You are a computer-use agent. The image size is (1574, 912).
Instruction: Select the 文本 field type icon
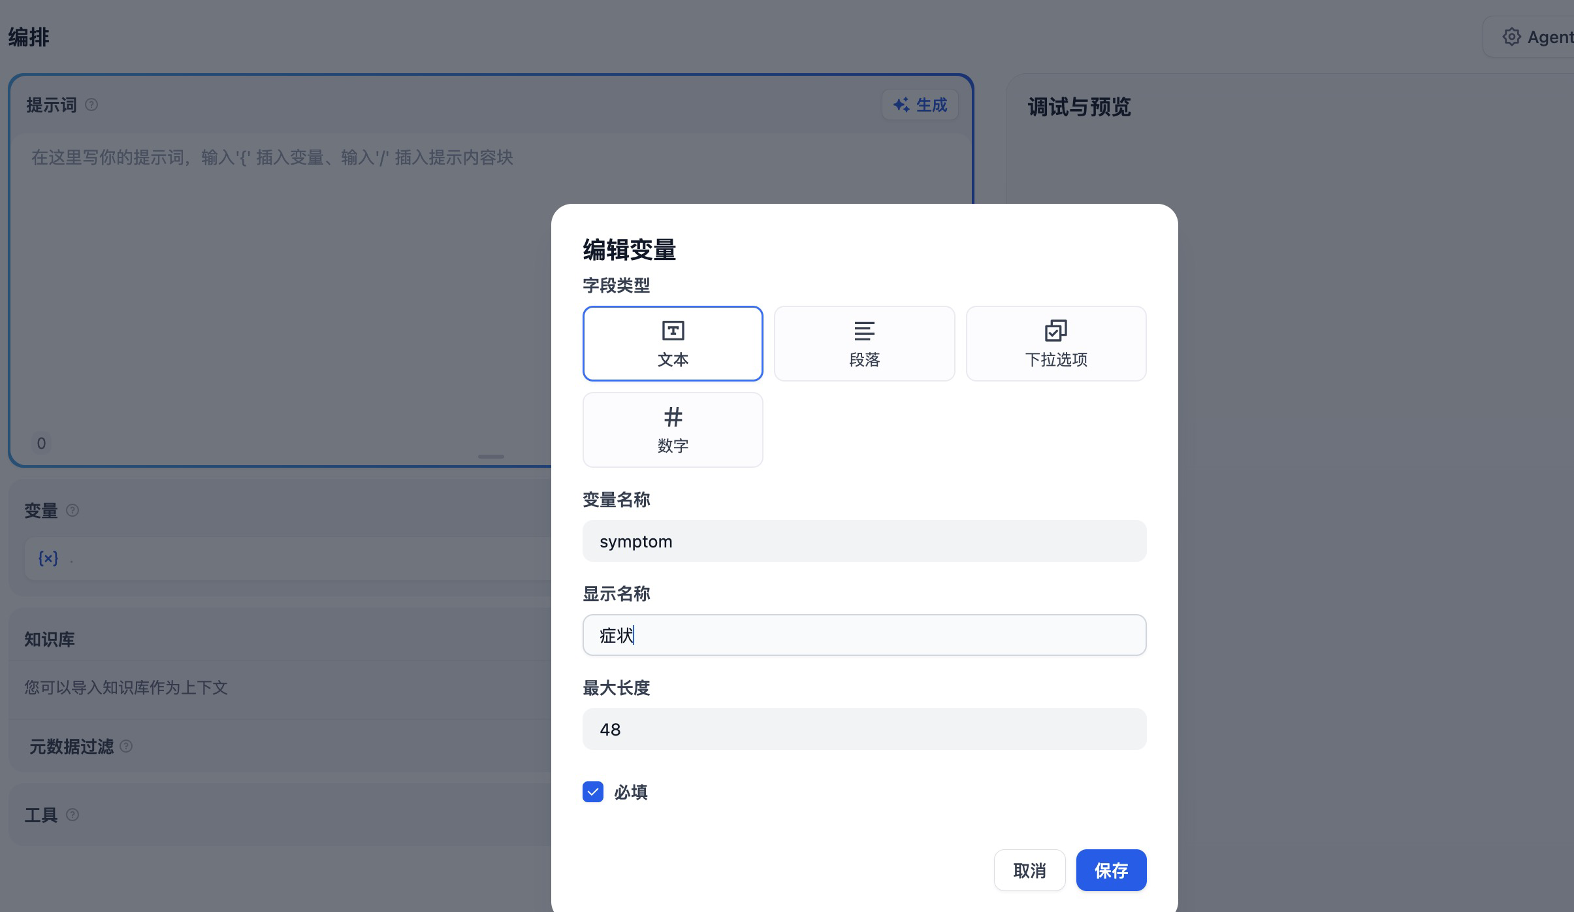[673, 331]
